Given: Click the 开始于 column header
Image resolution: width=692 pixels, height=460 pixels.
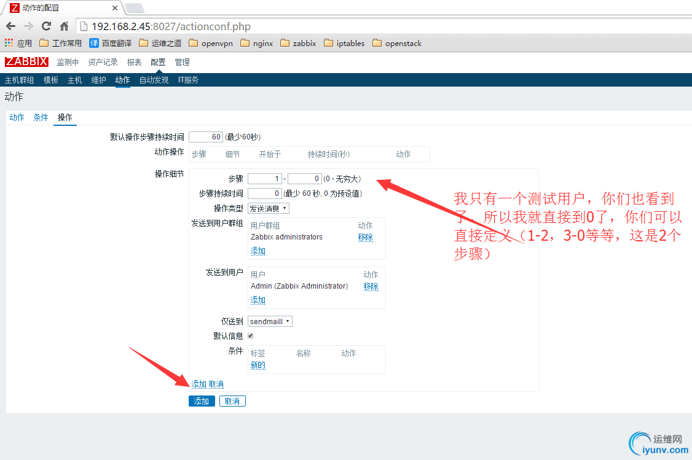Looking at the screenshot, I should [270, 154].
